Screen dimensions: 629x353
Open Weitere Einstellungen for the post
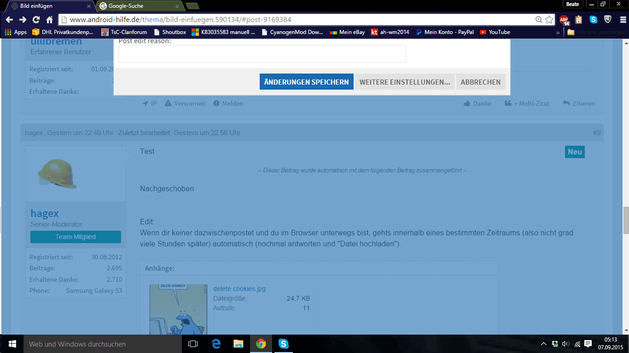pos(405,82)
